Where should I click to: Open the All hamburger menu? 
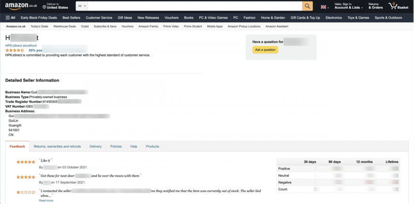[10, 18]
